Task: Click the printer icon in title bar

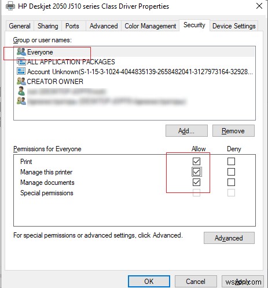Action: [10, 6]
